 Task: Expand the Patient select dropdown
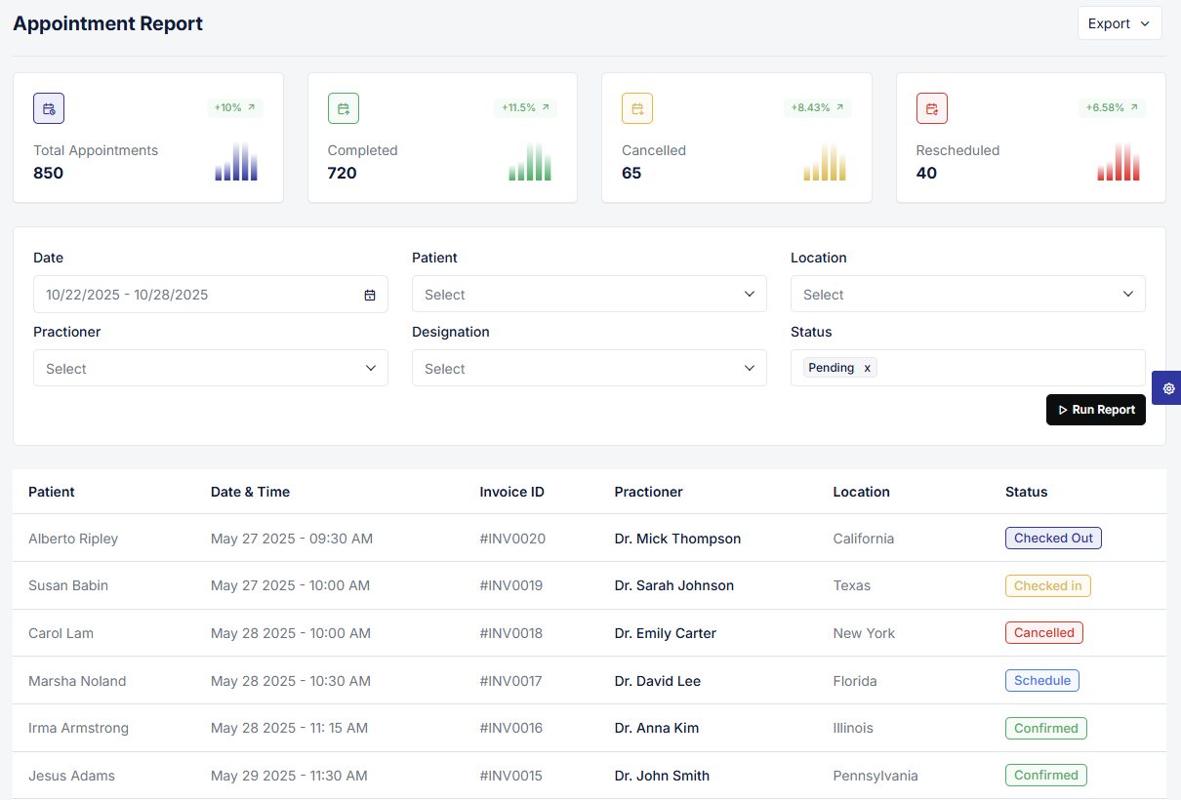click(x=590, y=294)
